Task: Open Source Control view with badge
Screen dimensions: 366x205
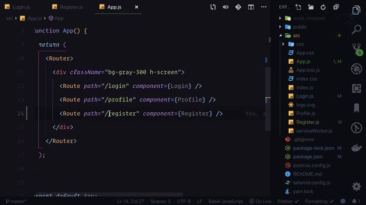Action: pos(357,50)
